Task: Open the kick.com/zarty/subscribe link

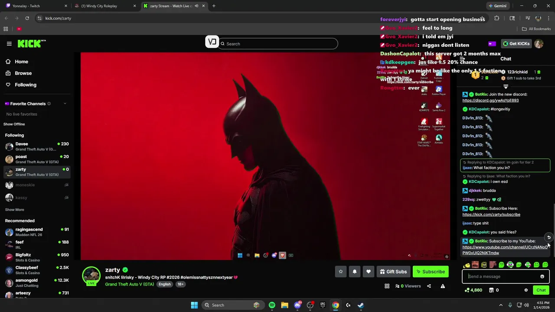Action: tap(491, 214)
